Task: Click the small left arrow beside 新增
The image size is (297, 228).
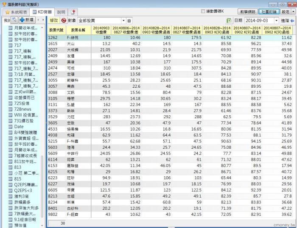Action: coord(39,19)
